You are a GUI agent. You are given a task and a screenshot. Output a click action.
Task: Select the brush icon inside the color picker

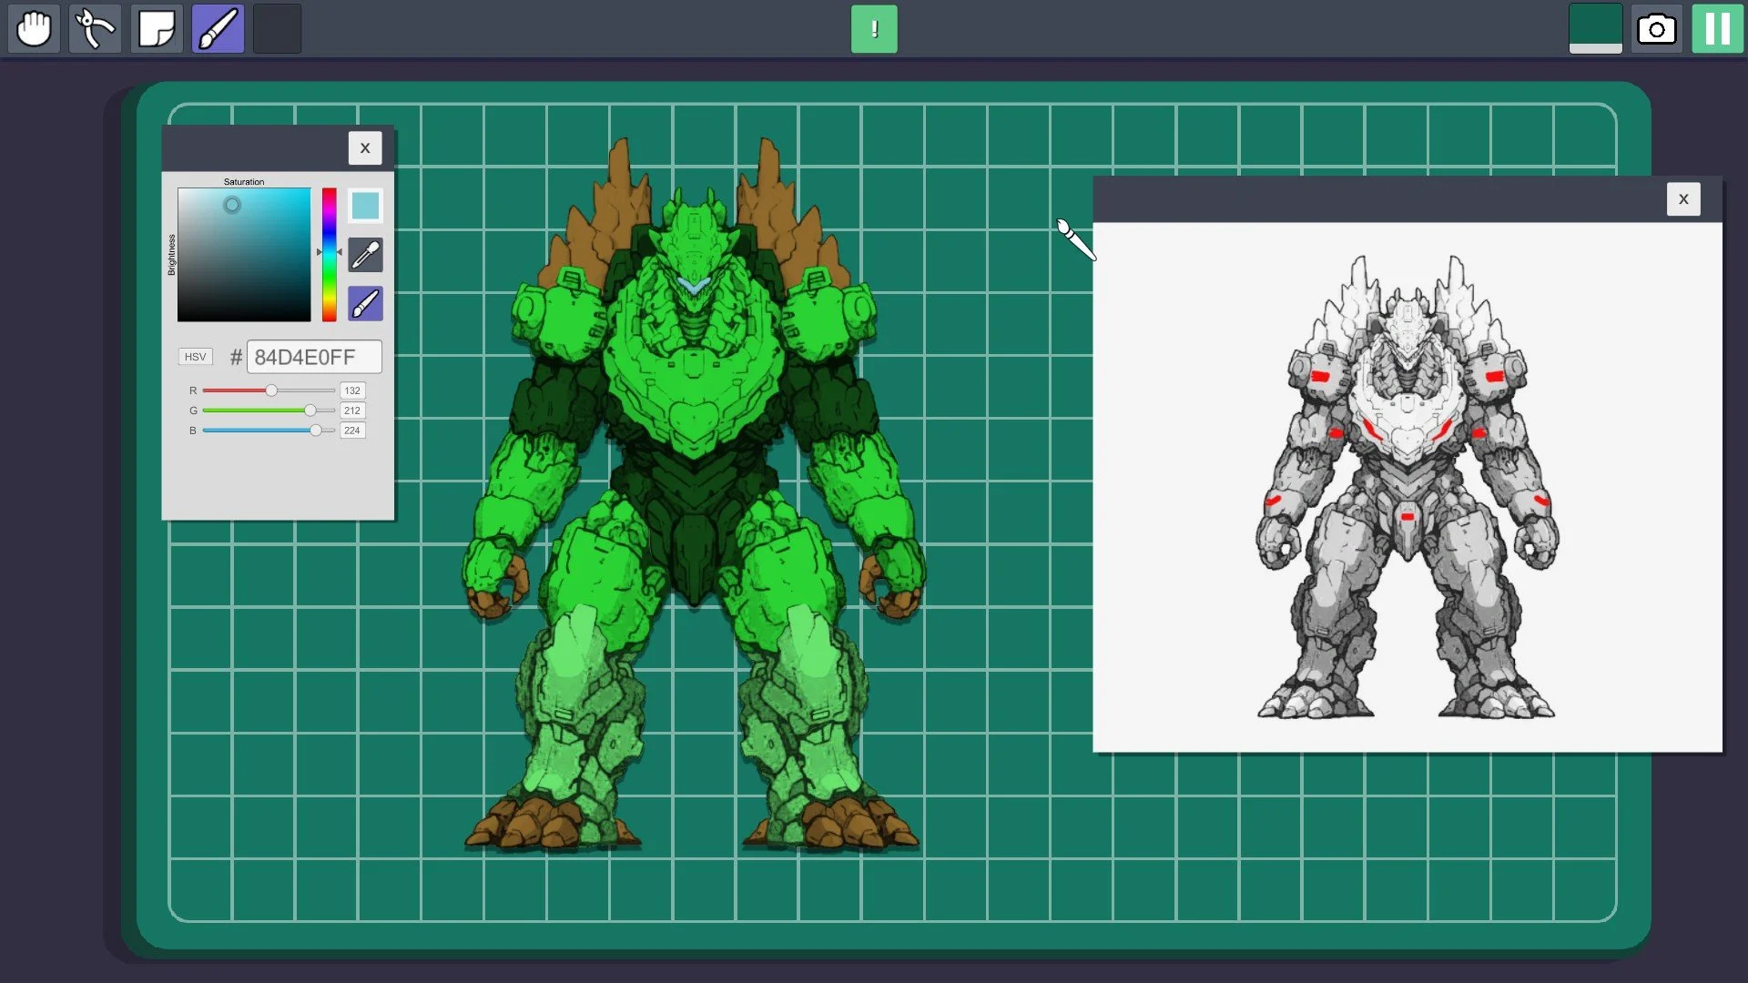point(364,303)
